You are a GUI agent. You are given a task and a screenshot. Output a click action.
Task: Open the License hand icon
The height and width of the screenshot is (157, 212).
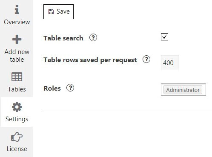[17, 137]
